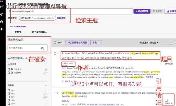Select the first result's checkbox
The image size is (176, 106).
[x=55, y=53]
